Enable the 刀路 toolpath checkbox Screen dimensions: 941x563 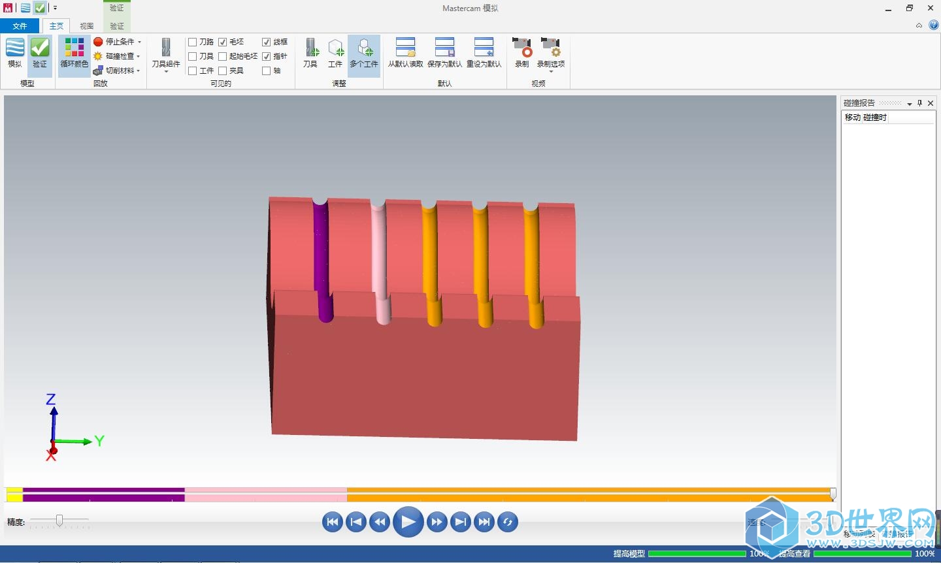(x=193, y=42)
